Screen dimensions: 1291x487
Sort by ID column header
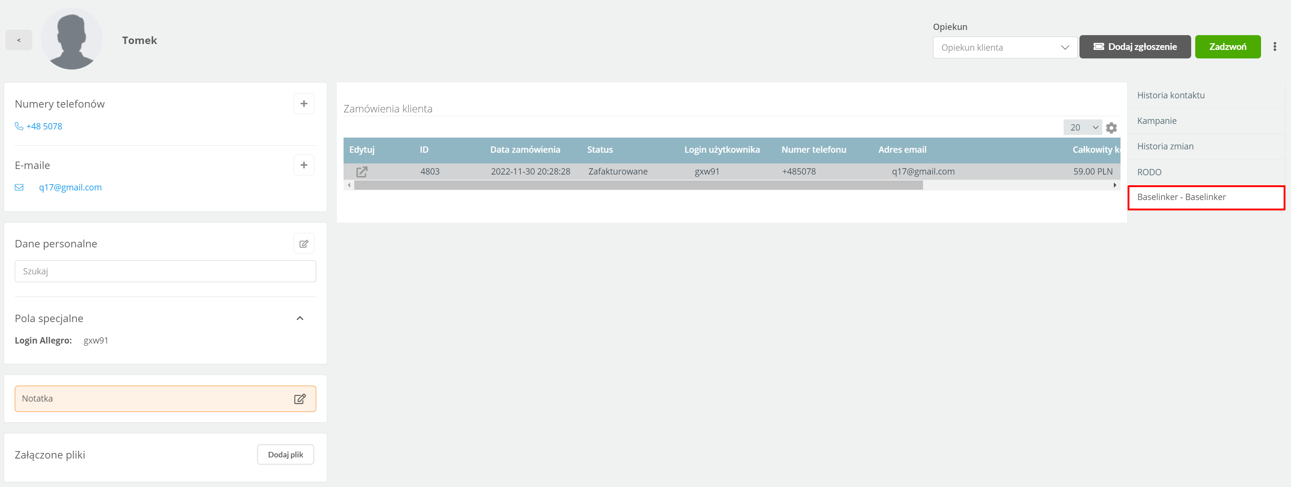pos(424,150)
